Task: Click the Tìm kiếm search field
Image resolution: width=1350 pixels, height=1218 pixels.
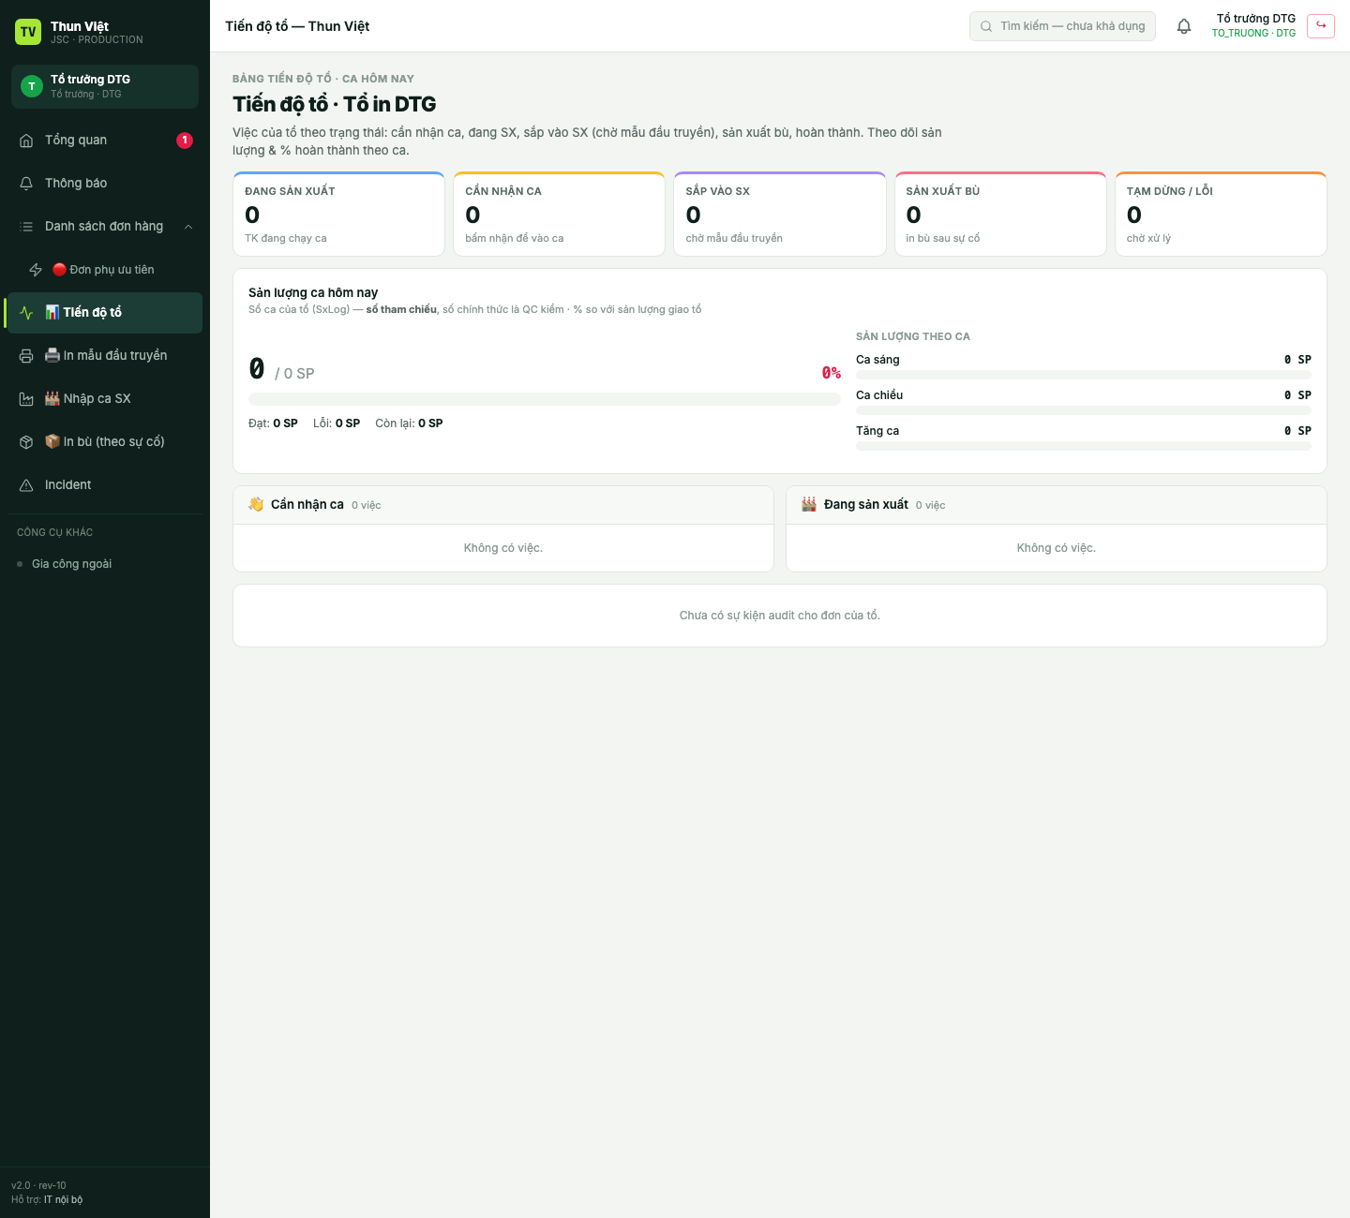Action: point(1062,26)
